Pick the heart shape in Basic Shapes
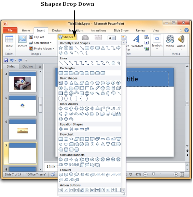This screenshot has width=193, height=197. (x=92, y=93)
